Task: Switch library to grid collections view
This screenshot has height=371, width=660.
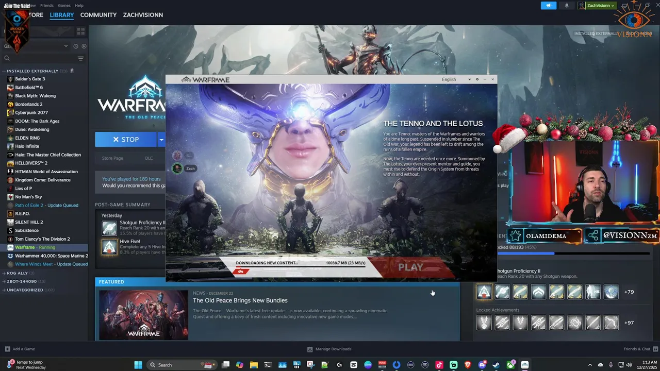Action: pos(80,31)
